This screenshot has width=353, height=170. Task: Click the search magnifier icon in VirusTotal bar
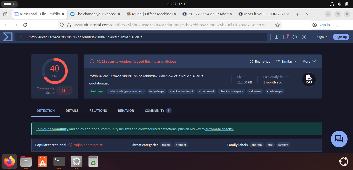point(22,37)
